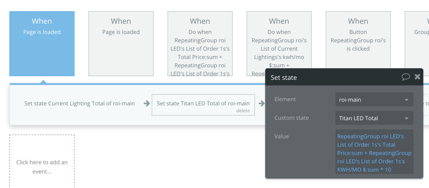The height and width of the screenshot is (188, 429).
Task: Click the Custom state label text
Action: click(x=291, y=118)
